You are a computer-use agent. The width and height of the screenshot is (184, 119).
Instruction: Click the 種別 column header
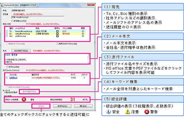(11, 28)
